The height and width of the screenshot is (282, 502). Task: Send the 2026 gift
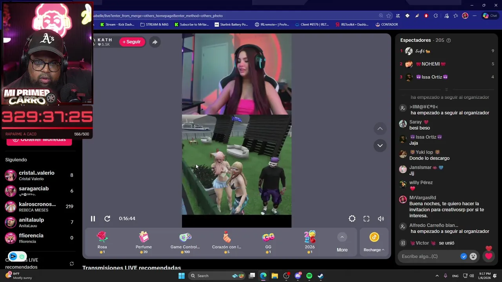(x=310, y=242)
